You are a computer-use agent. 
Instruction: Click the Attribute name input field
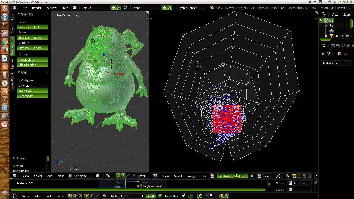[x=300, y=183]
